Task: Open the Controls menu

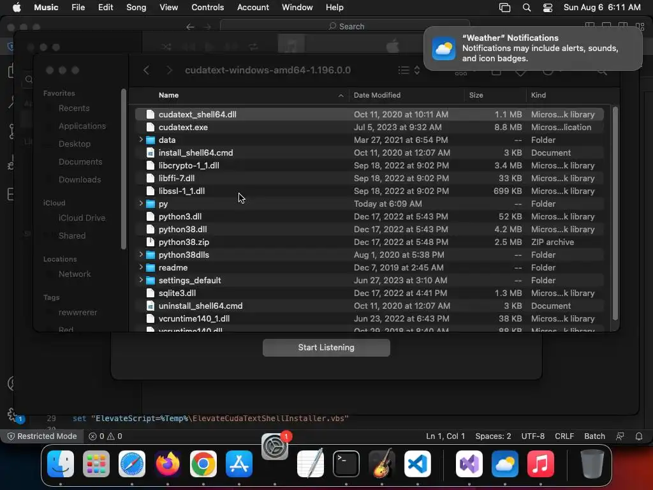Action: (x=207, y=8)
